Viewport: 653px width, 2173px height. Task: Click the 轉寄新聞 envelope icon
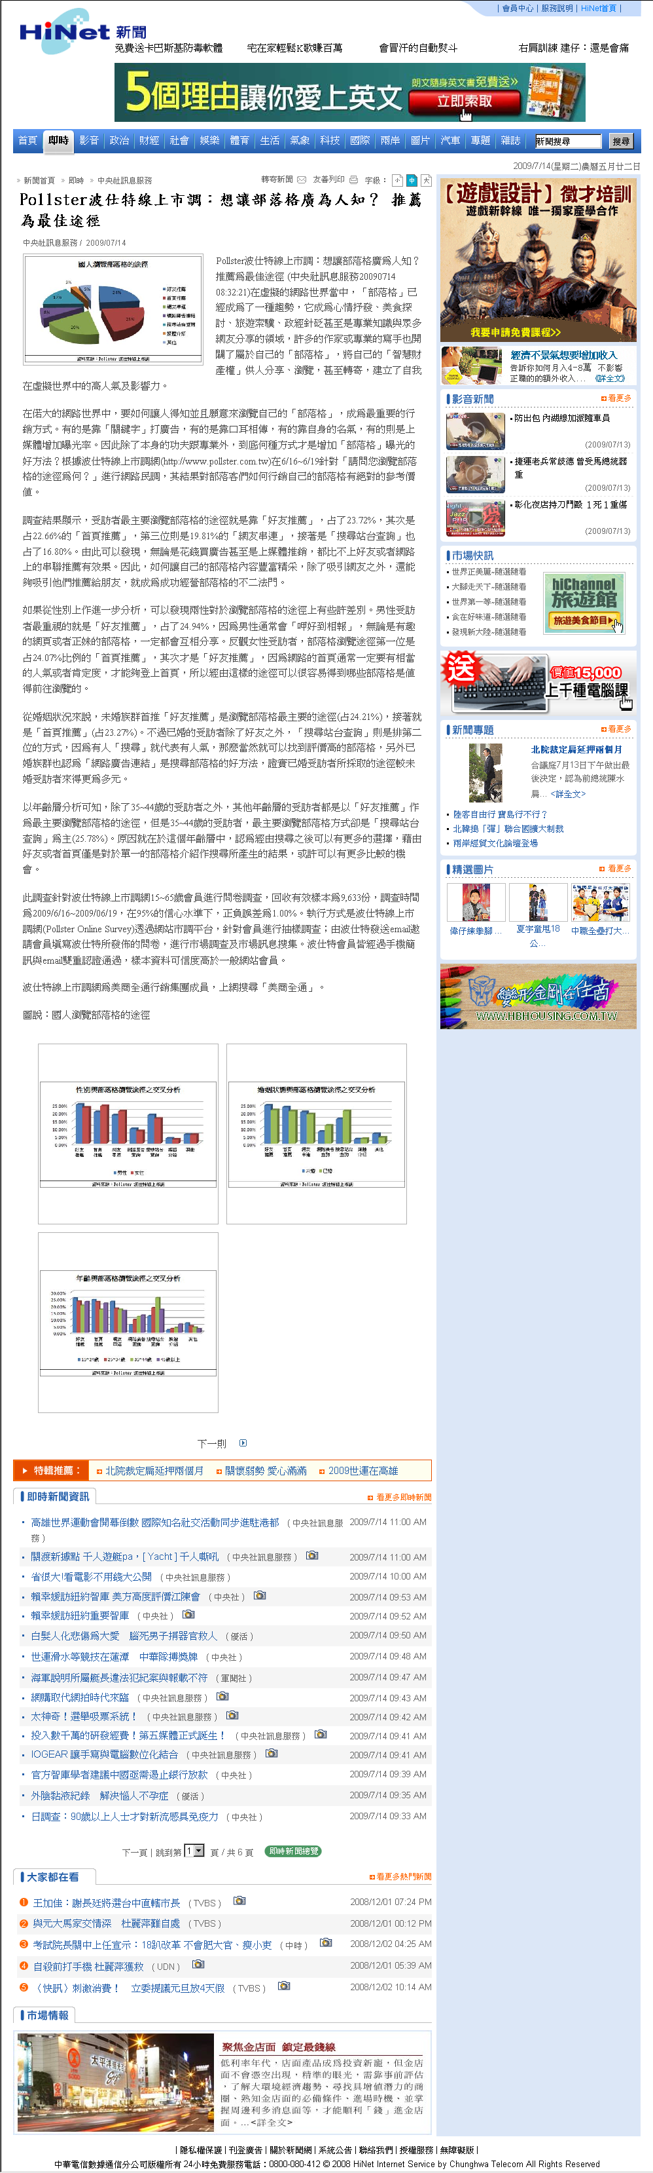(x=302, y=180)
